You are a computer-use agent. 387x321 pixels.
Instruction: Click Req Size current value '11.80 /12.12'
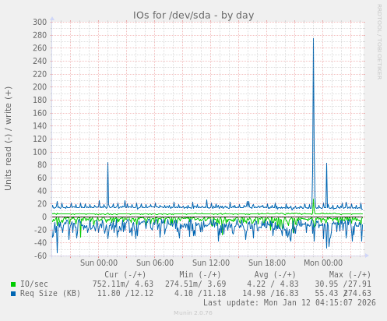125,294
